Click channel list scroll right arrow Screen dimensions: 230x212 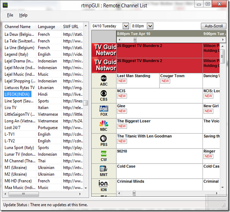(80, 194)
